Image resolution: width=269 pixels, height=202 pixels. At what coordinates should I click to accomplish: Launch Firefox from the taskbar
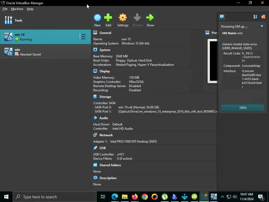[x=135, y=197]
